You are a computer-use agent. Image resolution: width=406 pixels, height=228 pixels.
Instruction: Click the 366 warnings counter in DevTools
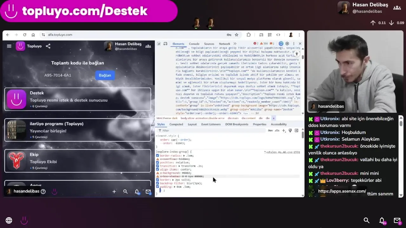pyautogui.click(x=264, y=44)
